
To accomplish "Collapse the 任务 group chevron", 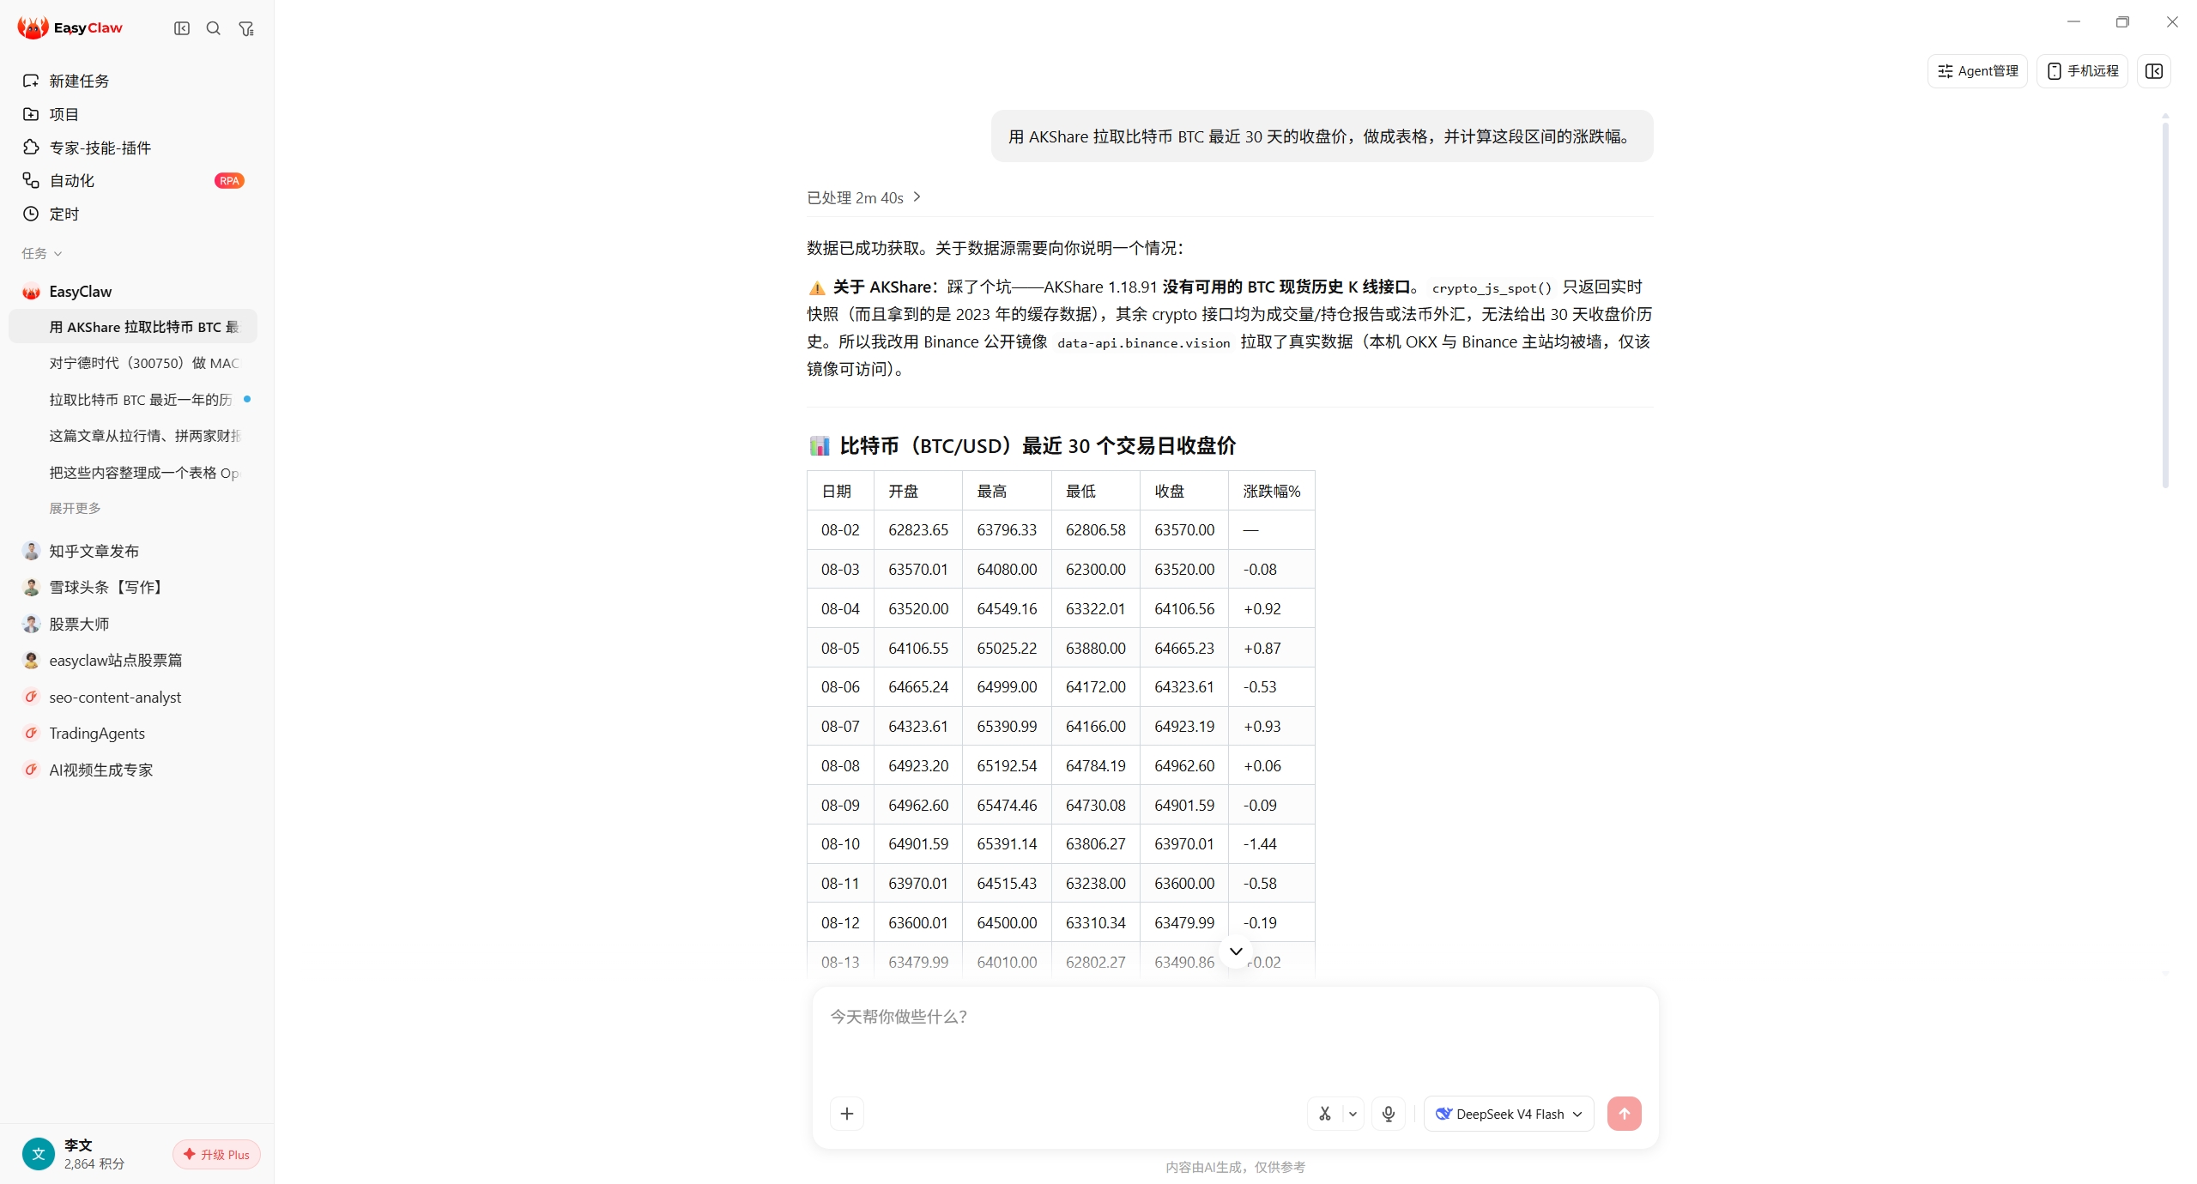I will click(58, 254).
